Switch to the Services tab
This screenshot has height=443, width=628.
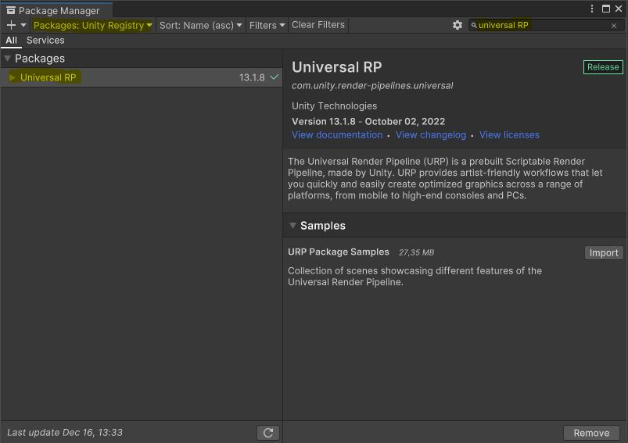pos(45,41)
